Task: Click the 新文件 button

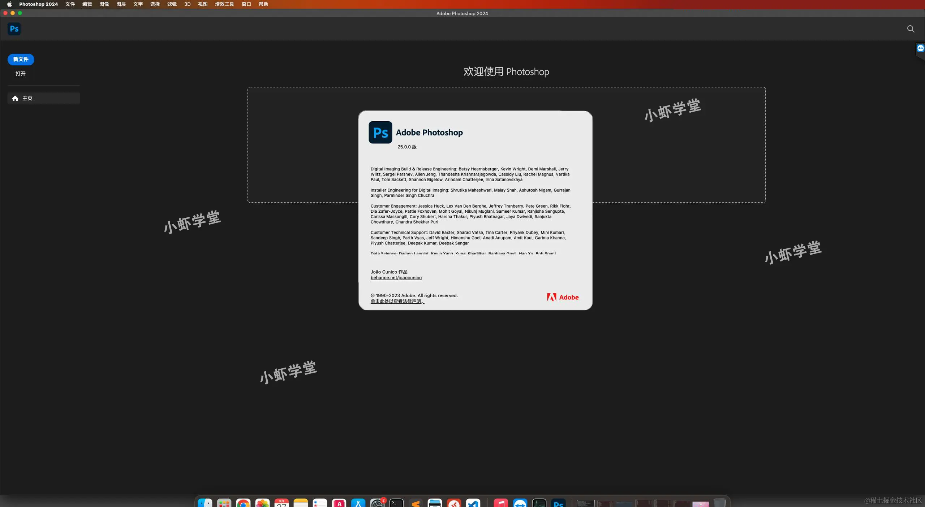Action: tap(21, 59)
